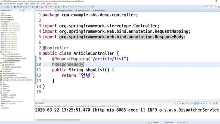This screenshot has height=124, width=220.
Task: Click Collapse All in Package Explorer
Action: point(21,10)
